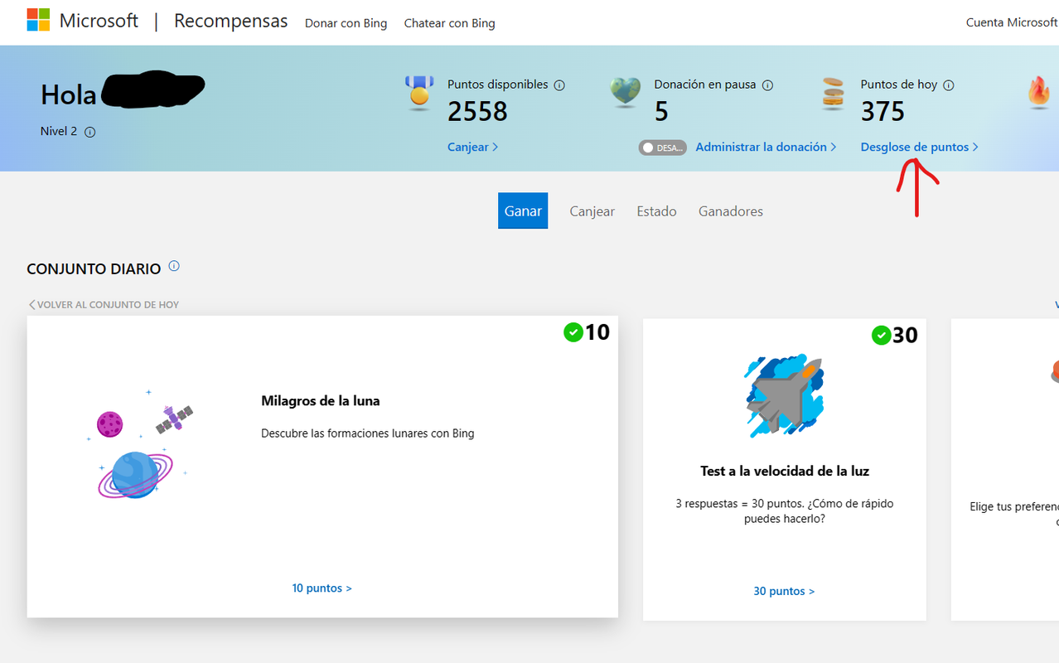This screenshot has height=663, width=1059.
Task: Click the '3 respuestas = 30 puntos' description
Action: pyautogui.click(x=784, y=511)
